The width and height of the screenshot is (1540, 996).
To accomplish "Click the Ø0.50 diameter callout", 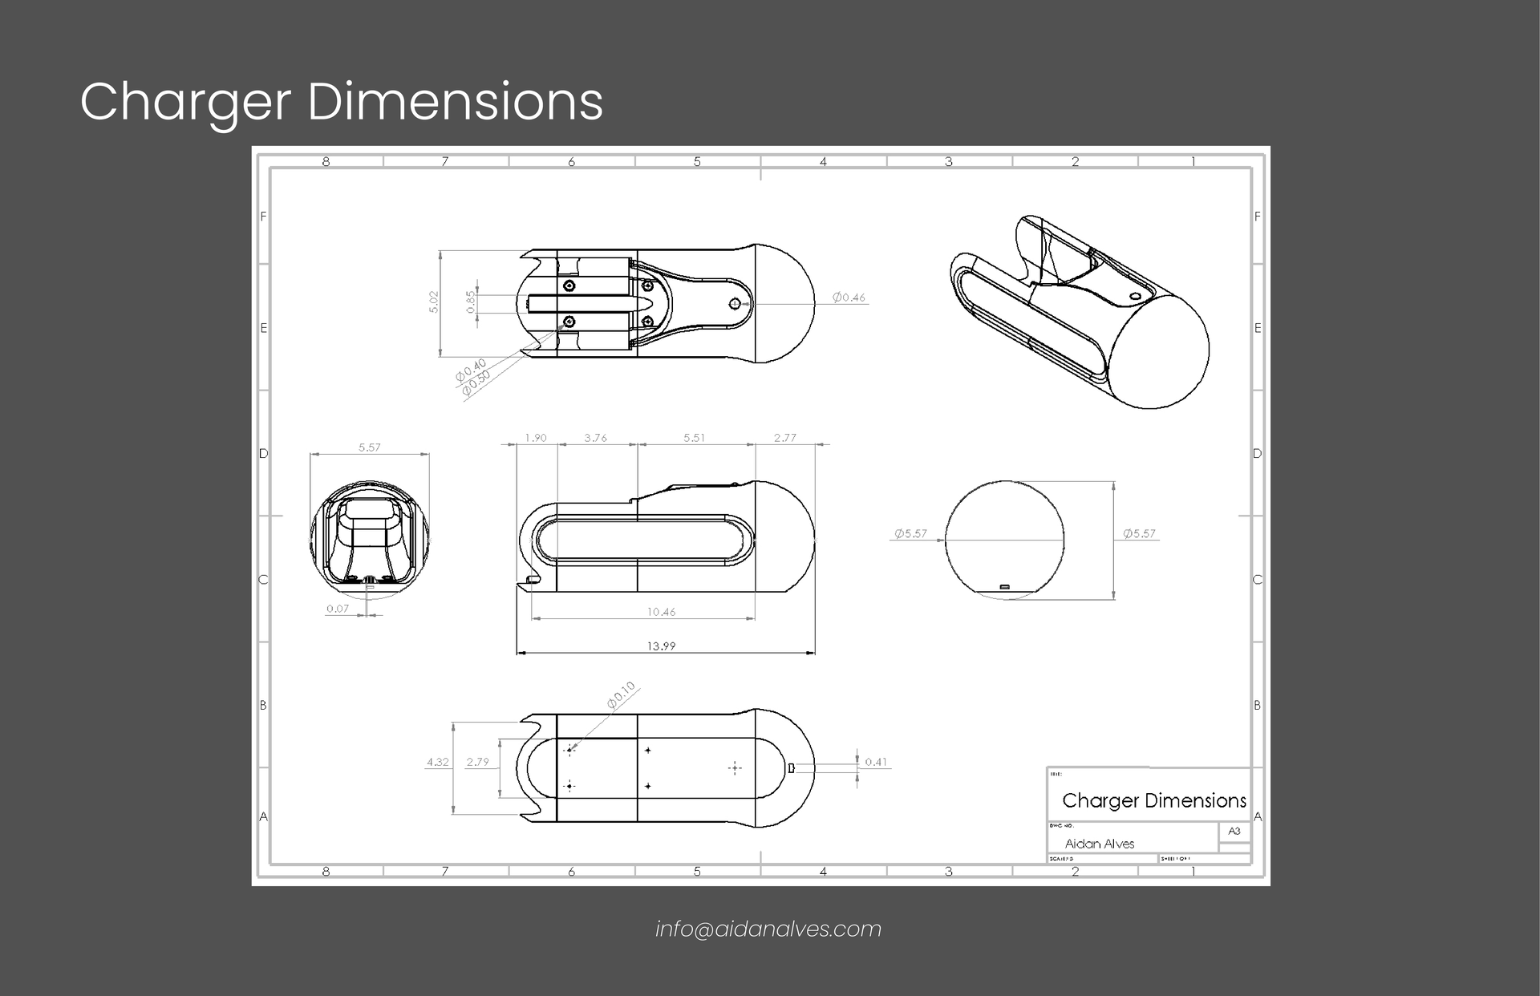I will point(476,384).
